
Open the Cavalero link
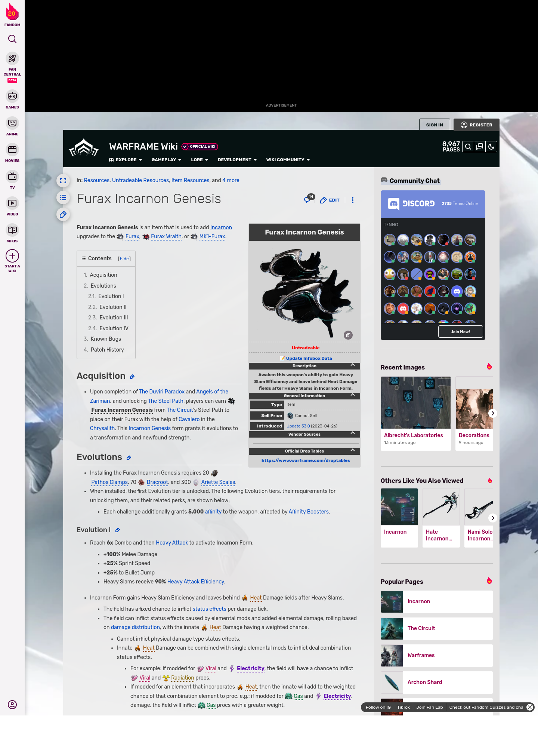point(189,419)
